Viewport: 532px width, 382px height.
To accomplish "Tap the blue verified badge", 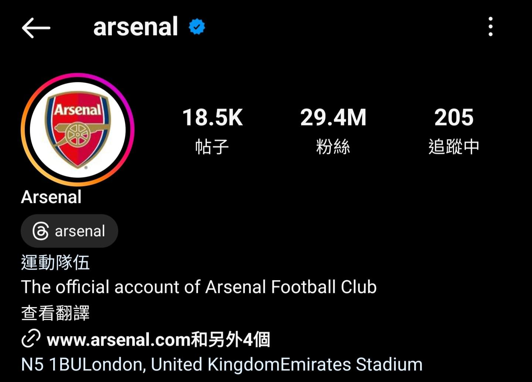I will tap(197, 27).
